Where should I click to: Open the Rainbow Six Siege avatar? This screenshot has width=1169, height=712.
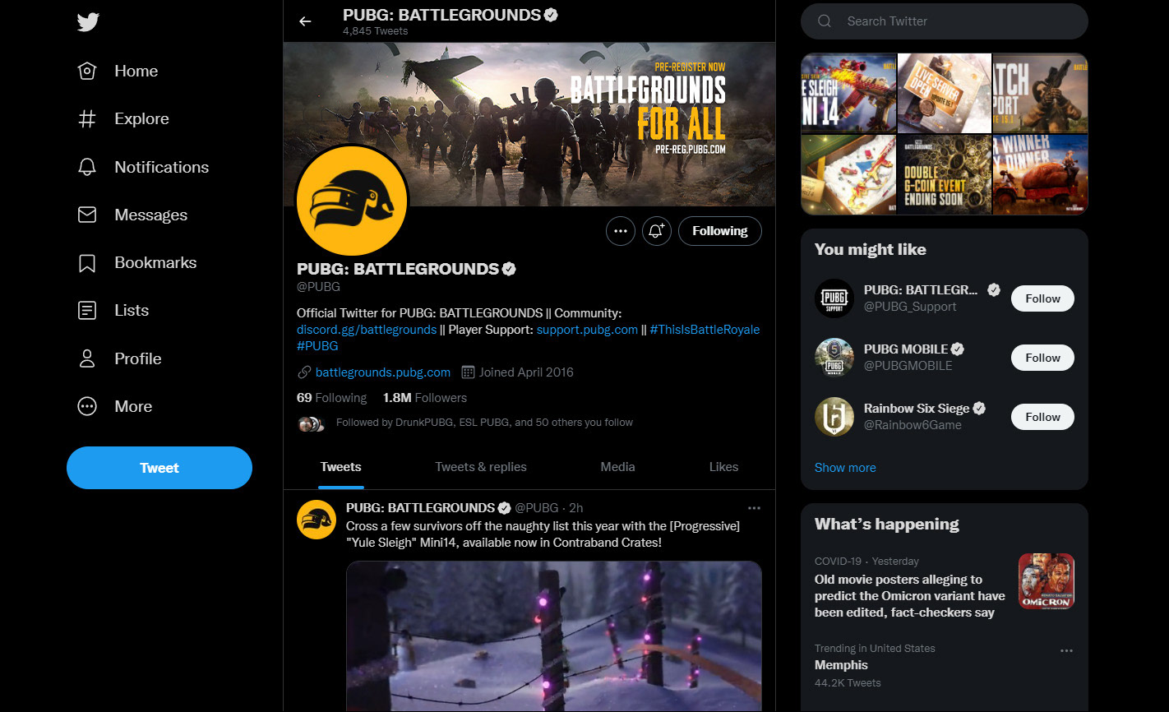click(834, 417)
